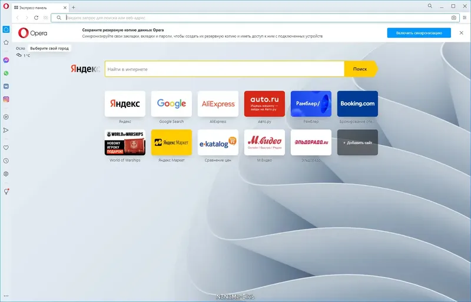Viewport: 471px width, 302px height.
Task: Open bookmarks star in sidebar
Action: click(x=6, y=42)
